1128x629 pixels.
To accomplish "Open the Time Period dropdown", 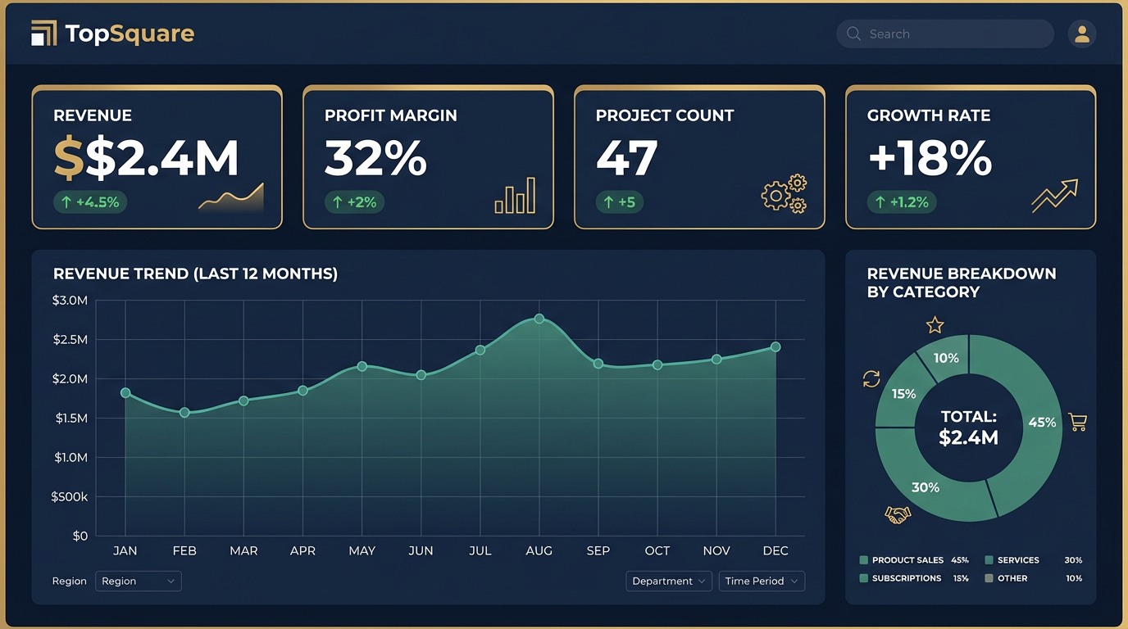I will tap(761, 581).
